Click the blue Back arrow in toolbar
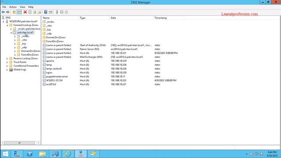This screenshot has width=281, height=158. 3,12
